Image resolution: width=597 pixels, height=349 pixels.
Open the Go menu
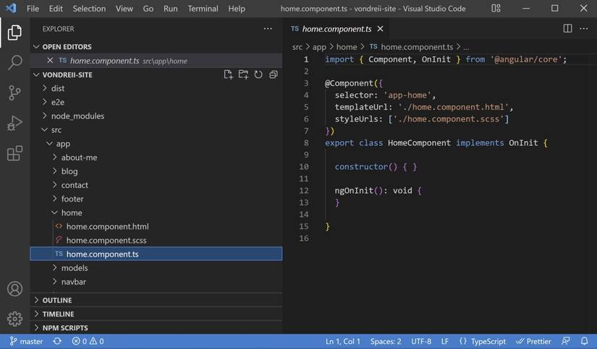coord(148,9)
